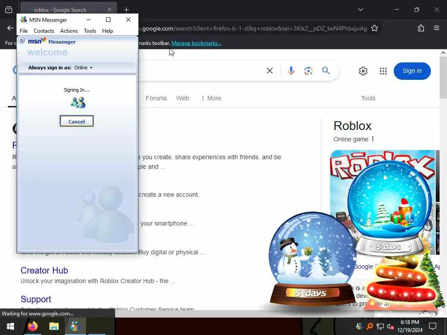This screenshot has width=447, height=335.
Task: Click the magnifier icon in the system tray
Action: [x=369, y=326]
